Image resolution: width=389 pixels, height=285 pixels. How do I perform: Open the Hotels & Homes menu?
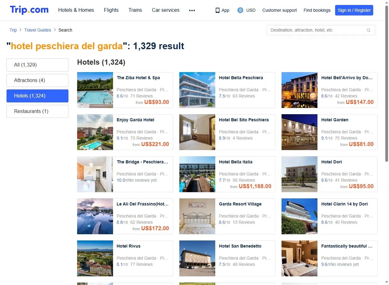coord(76,10)
